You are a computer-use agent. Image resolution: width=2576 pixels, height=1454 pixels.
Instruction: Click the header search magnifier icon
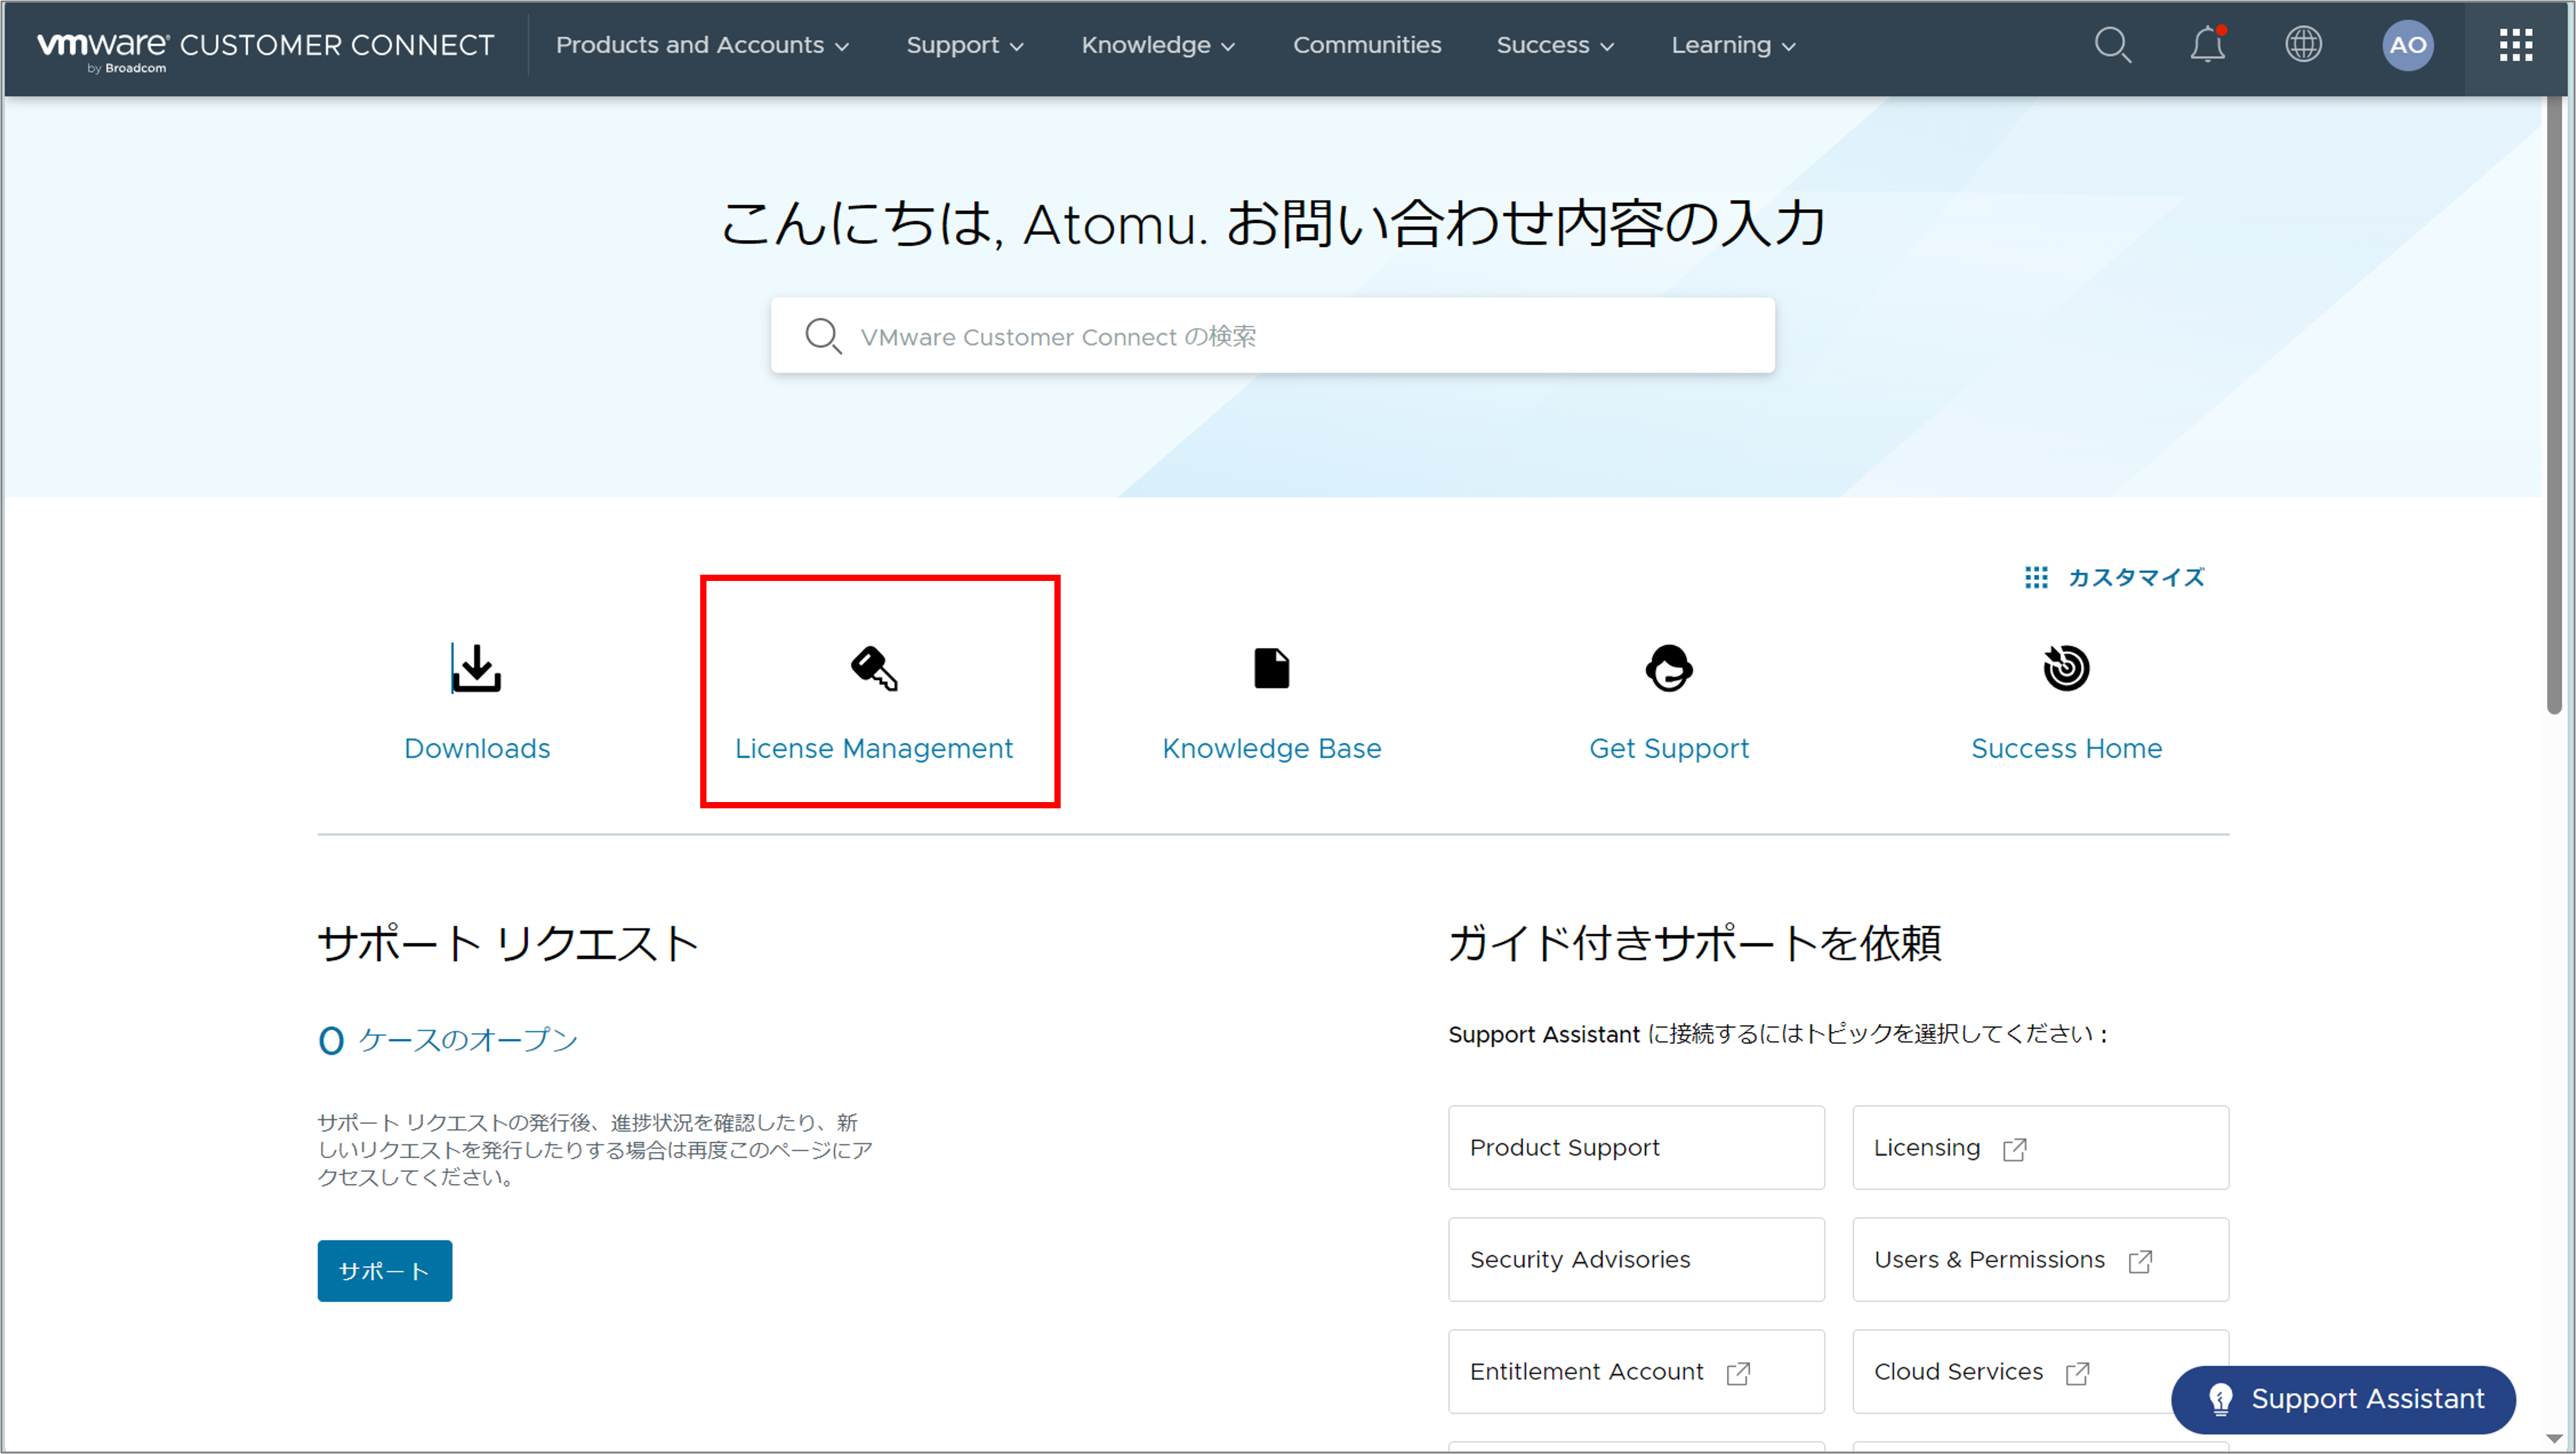click(x=2112, y=45)
